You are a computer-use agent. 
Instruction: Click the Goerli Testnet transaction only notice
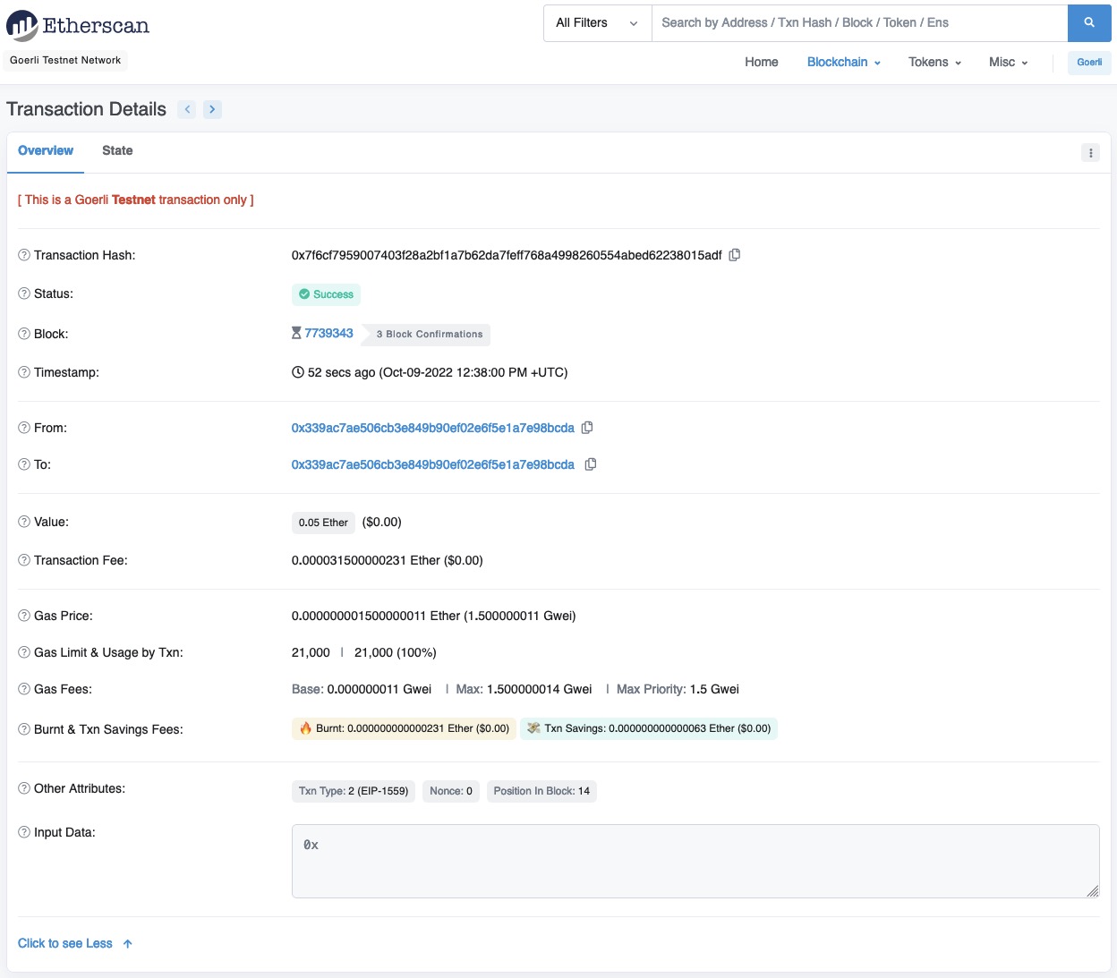(136, 200)
